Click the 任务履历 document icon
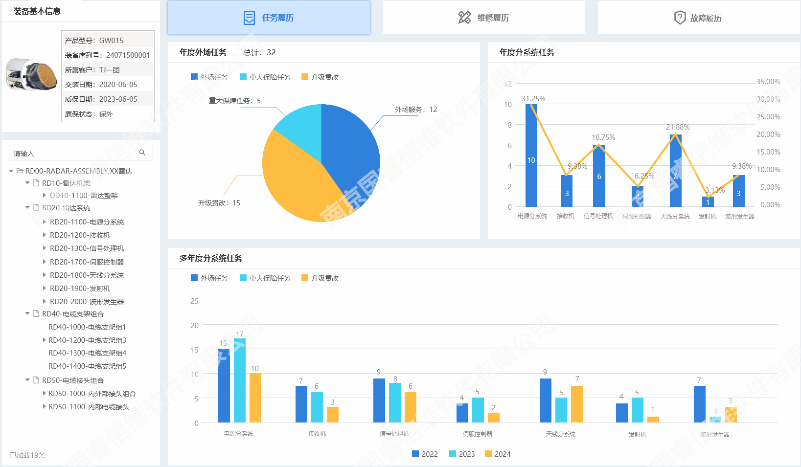 249,18
